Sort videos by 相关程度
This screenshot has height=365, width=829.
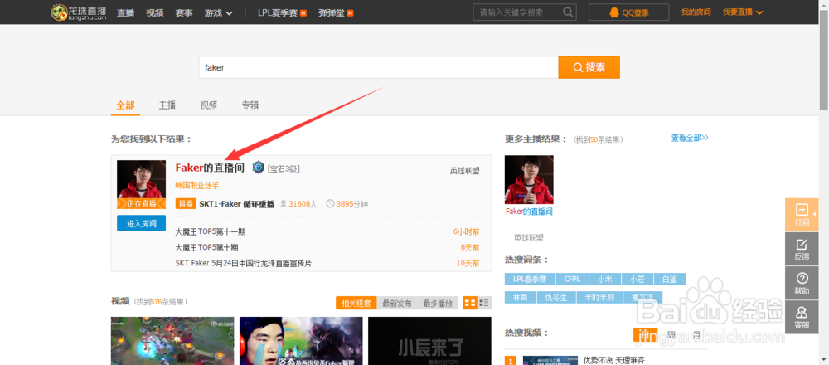tap(356, 303)
